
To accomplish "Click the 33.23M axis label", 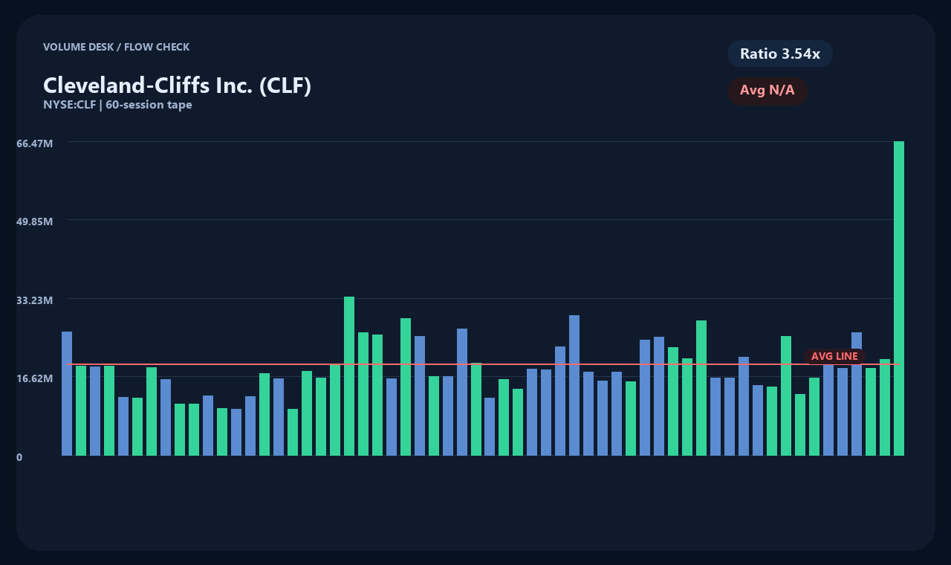I will 34,300.
